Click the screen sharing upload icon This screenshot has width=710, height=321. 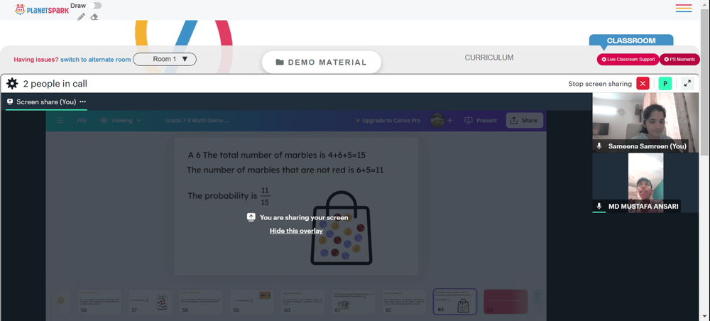click(251, 217)
